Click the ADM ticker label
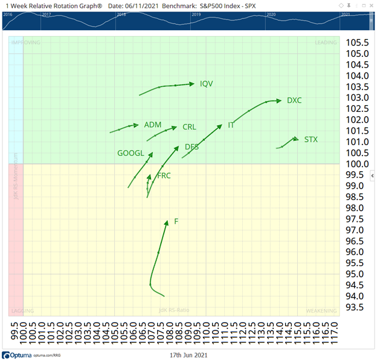This screenshot has height=361, width=377. pos(153,125)
